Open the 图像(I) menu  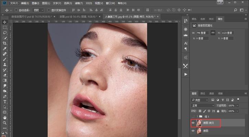35,3
